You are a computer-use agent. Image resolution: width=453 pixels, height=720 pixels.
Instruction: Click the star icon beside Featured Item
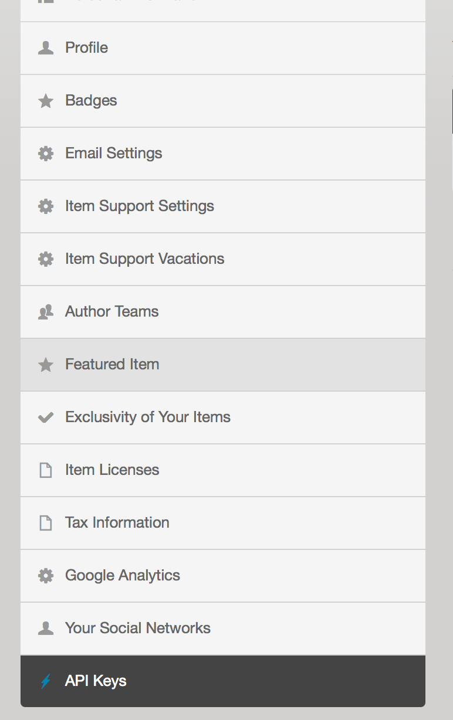click(x=46, y=365)
